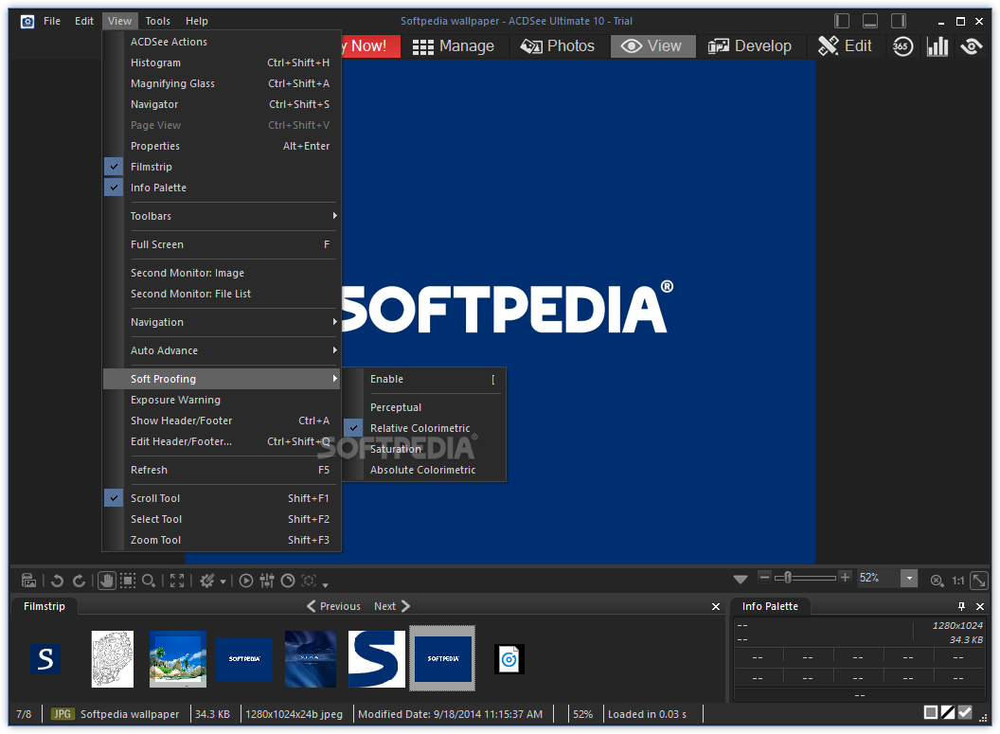Open the Edit menu
This screenshot has height=734, width=1000.
(x=84, y=21)
